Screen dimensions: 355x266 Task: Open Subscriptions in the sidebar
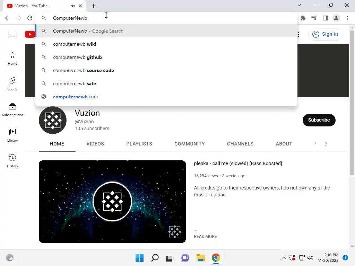point(12,110)
